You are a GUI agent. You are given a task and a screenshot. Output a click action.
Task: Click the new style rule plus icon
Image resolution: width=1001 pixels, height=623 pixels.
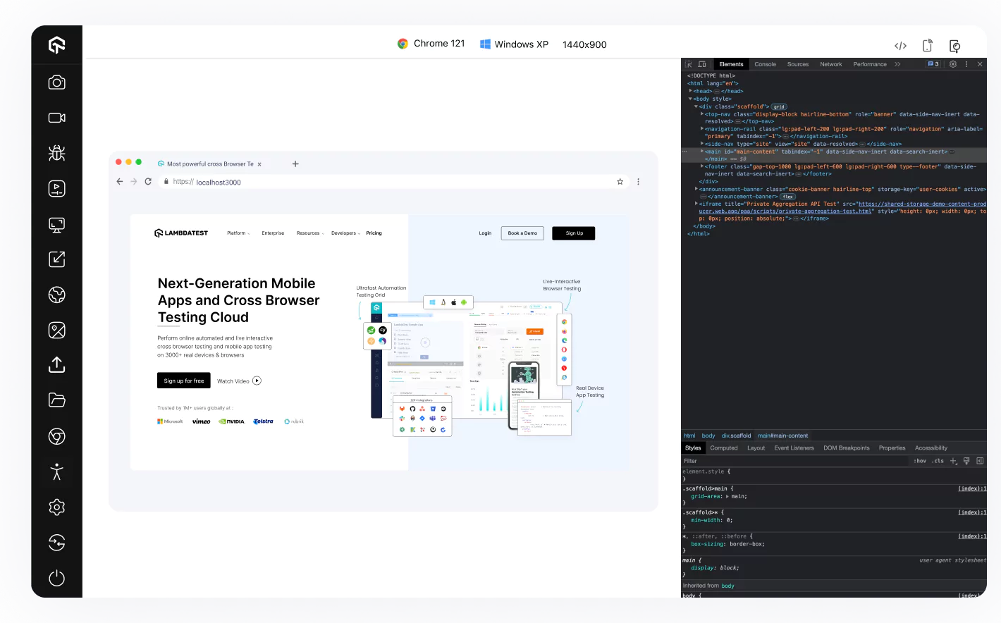[953, 461]
